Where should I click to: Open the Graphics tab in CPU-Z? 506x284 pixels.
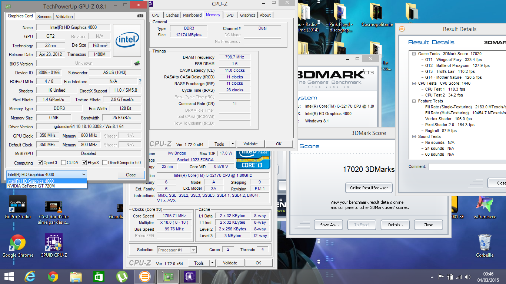[248, 15]
